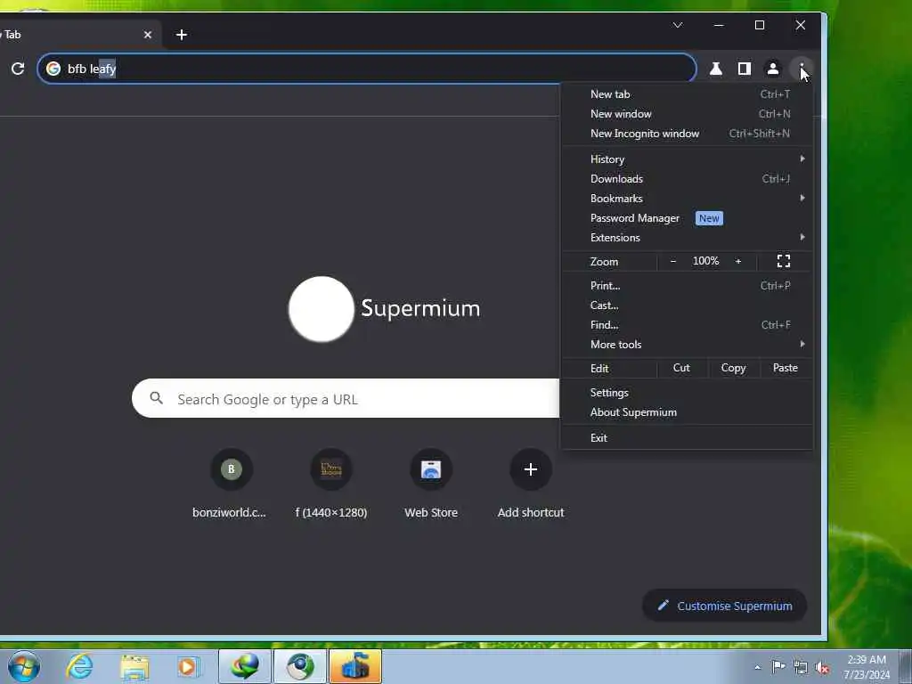
Task: Toggle the side panel icon
Action: pos(745,69)
